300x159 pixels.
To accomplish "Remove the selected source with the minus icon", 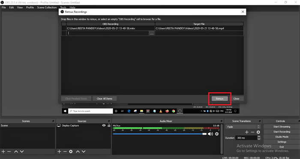I will tap(65, 152).
